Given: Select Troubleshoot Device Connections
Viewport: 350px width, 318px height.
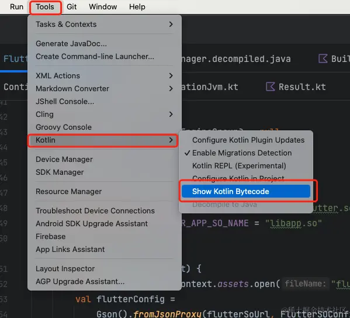Looking at the screenshot, I should 105,210.
